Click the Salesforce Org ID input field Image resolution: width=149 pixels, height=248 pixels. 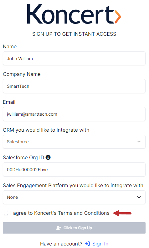[x=74, y=169]
